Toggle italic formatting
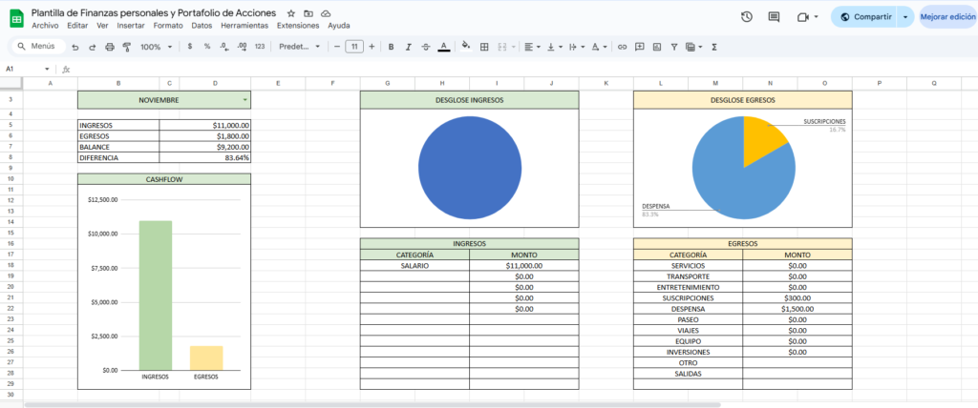 point(407,46)
